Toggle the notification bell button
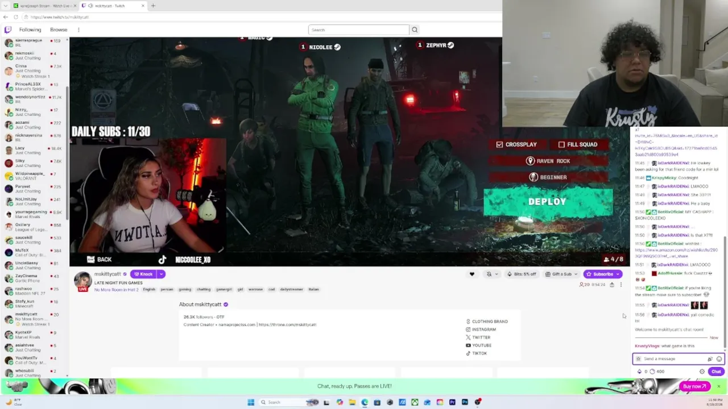Screen dimensions: 728x409 pyautogui.click(x=489, y=274)
